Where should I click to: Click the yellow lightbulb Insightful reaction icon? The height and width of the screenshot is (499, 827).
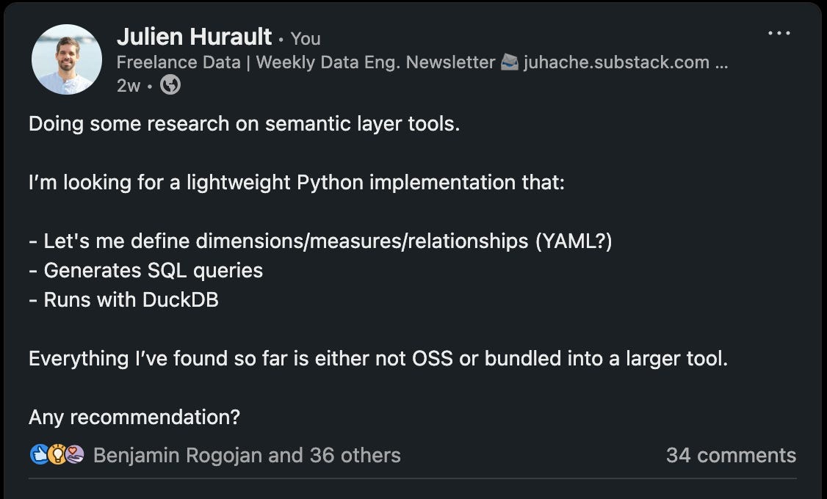57,455
